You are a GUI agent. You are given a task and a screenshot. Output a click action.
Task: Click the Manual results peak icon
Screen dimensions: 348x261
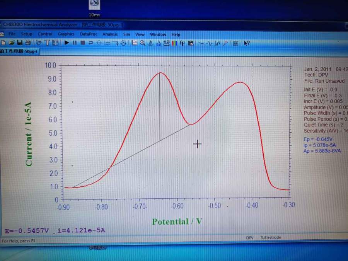151,43
